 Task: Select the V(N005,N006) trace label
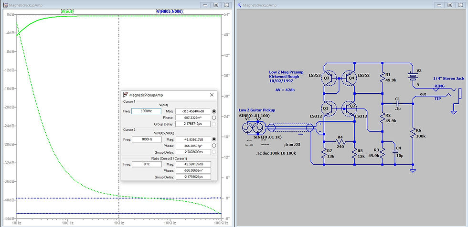click(x=170, y=11)
